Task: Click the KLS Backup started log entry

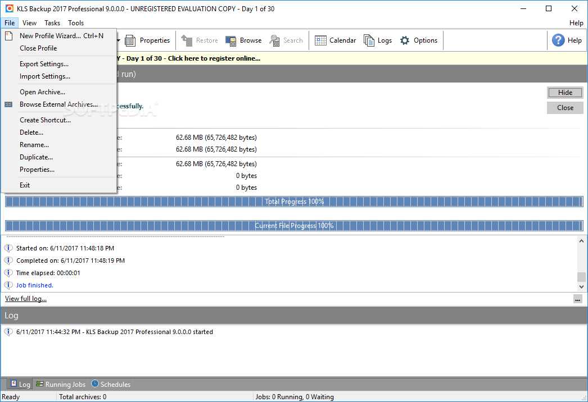Action: click(x=114, y=332)
